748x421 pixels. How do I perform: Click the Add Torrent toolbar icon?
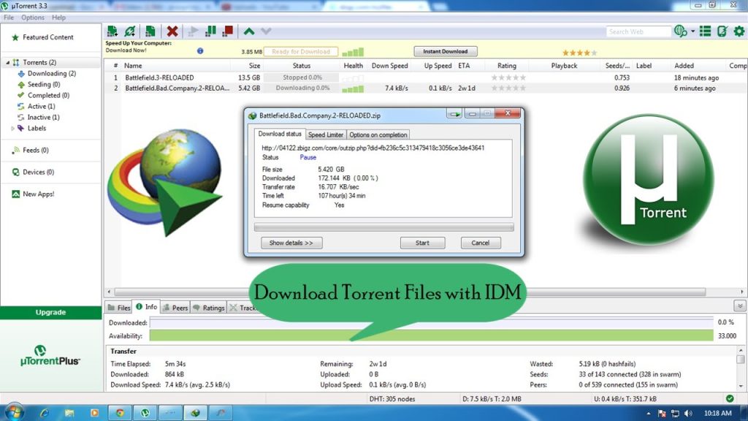point(112,31)
